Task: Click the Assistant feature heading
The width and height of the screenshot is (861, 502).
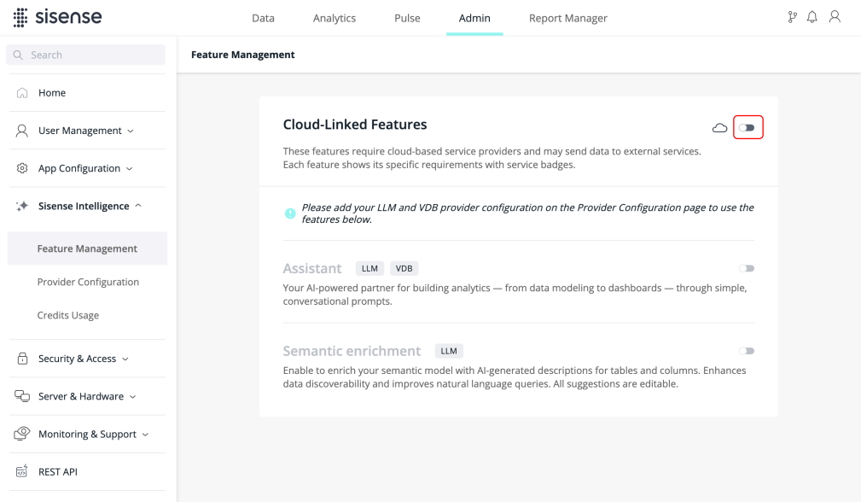Action: pyautogui.click(x=312, y=269)
